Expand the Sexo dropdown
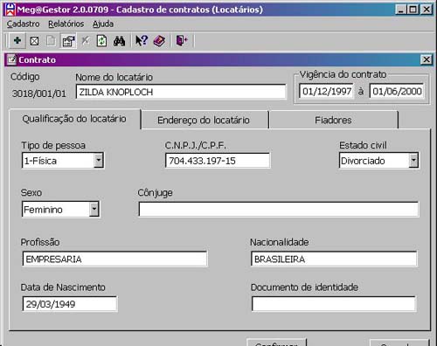This screenshot has width=437, height=346. tap(94, 209)
